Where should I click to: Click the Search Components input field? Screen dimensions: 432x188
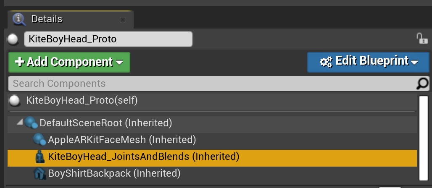[x=212, y=84]
